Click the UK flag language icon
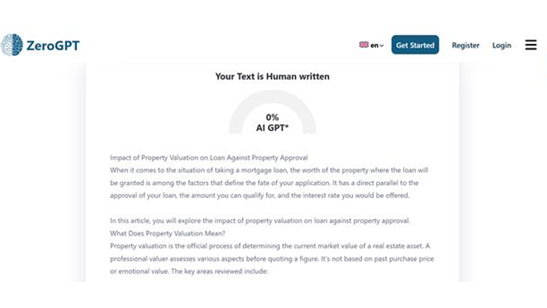Screen dimensions: 547x308 pyautogui.click(x=364, y=45)
